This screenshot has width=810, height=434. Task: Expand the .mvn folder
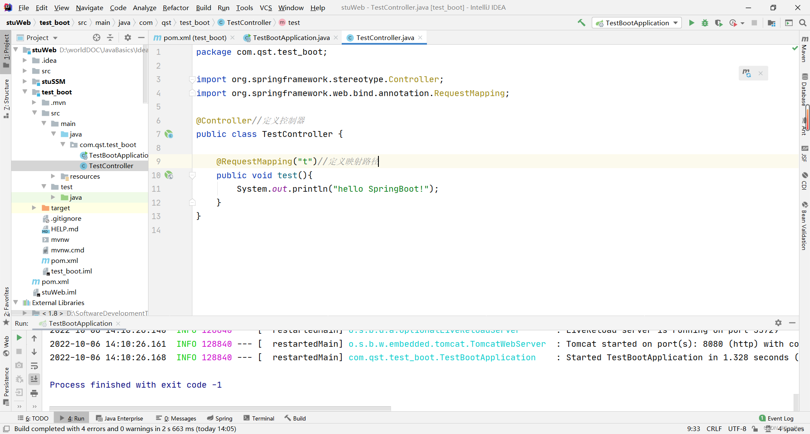point(34,102)
